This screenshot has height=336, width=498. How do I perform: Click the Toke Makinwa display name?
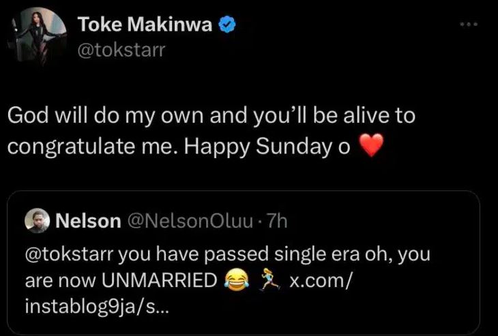coord(145,25)
